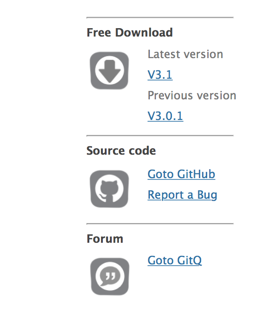Click the Source code heading
This screenshot has width=265, height=329.
pos(121,150)
